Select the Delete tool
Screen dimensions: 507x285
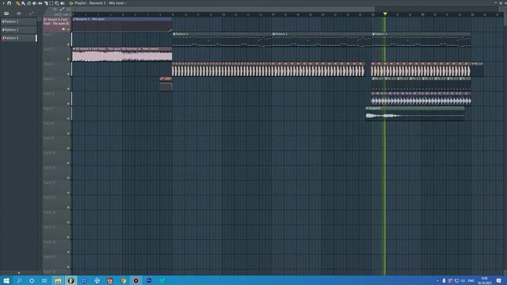tap(29, 3)
